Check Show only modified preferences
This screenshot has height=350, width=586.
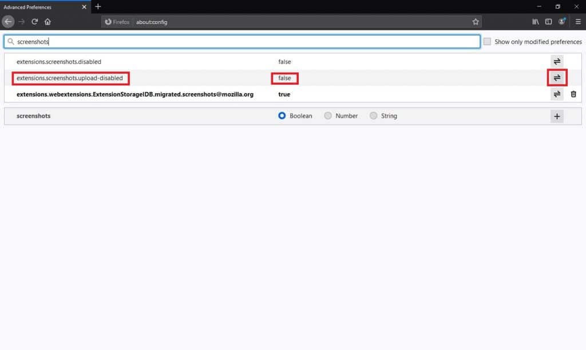(x=487, y=41)
